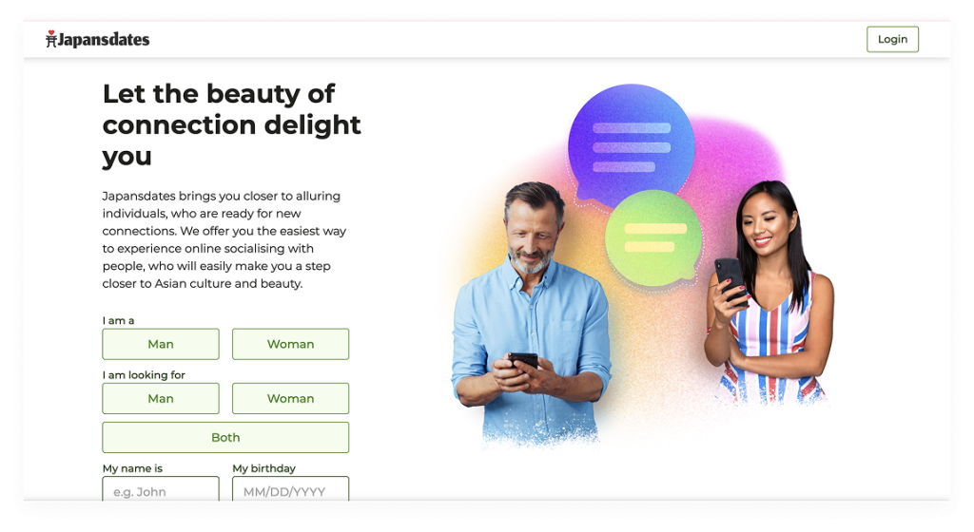Click the purple chat bubble illustration

coord(631,147)
